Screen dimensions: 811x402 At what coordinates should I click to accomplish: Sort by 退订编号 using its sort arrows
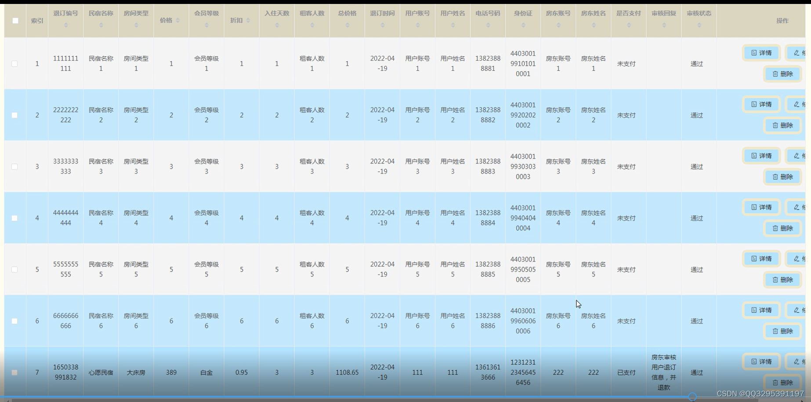click(x=66, y=25)
